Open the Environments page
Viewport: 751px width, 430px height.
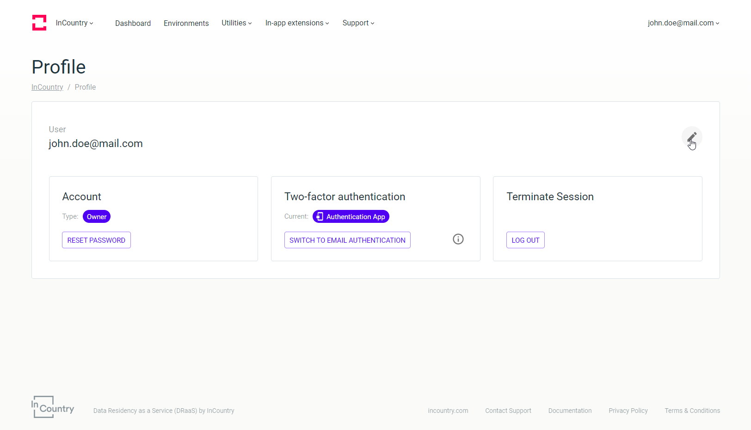click(x=186, y=23)
